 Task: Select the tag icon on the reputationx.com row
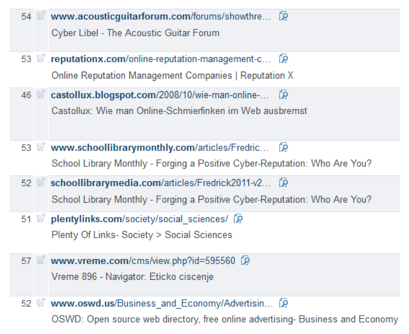tap(40, 58)
